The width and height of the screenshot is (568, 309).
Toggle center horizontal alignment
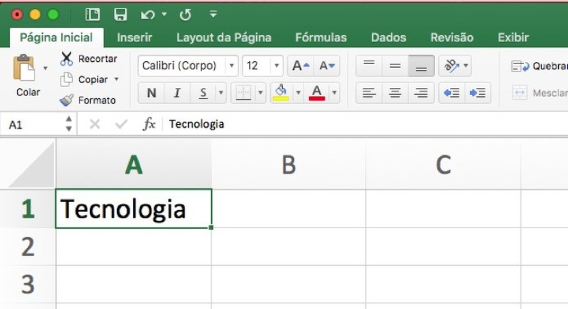[x=395, y=93]
